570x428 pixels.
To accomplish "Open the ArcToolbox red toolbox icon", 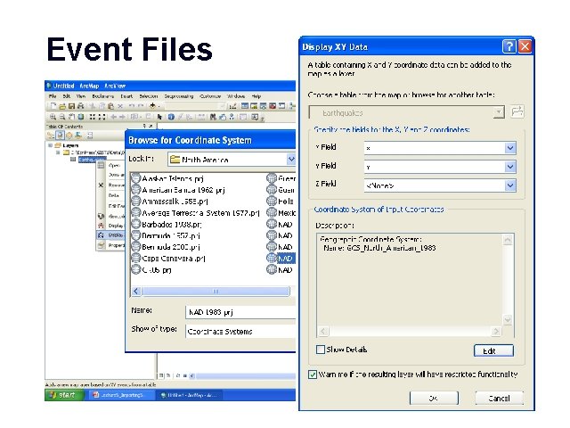I will click(x=273, y=106).
